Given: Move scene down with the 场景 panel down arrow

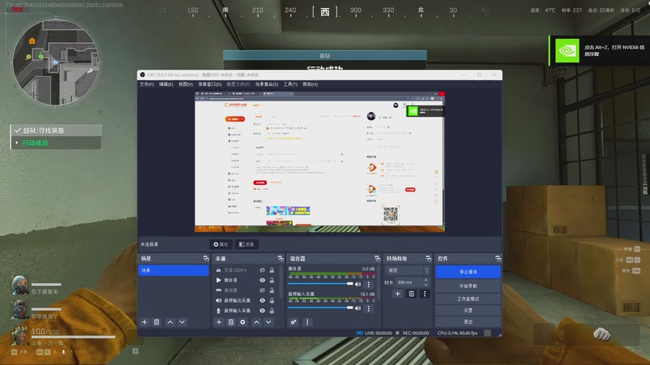Looking at the screenshot, I should coord(182,322).
